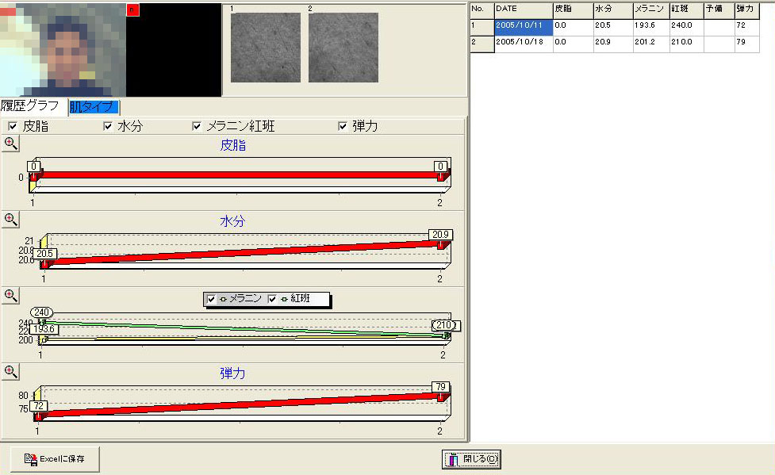The image size is (775, 475).
Task: Select 水分 value 20.9 in table
Action: tap(613, 44)
